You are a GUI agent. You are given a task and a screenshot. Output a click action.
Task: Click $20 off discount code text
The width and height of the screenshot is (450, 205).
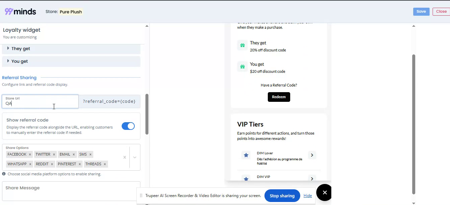267,71
